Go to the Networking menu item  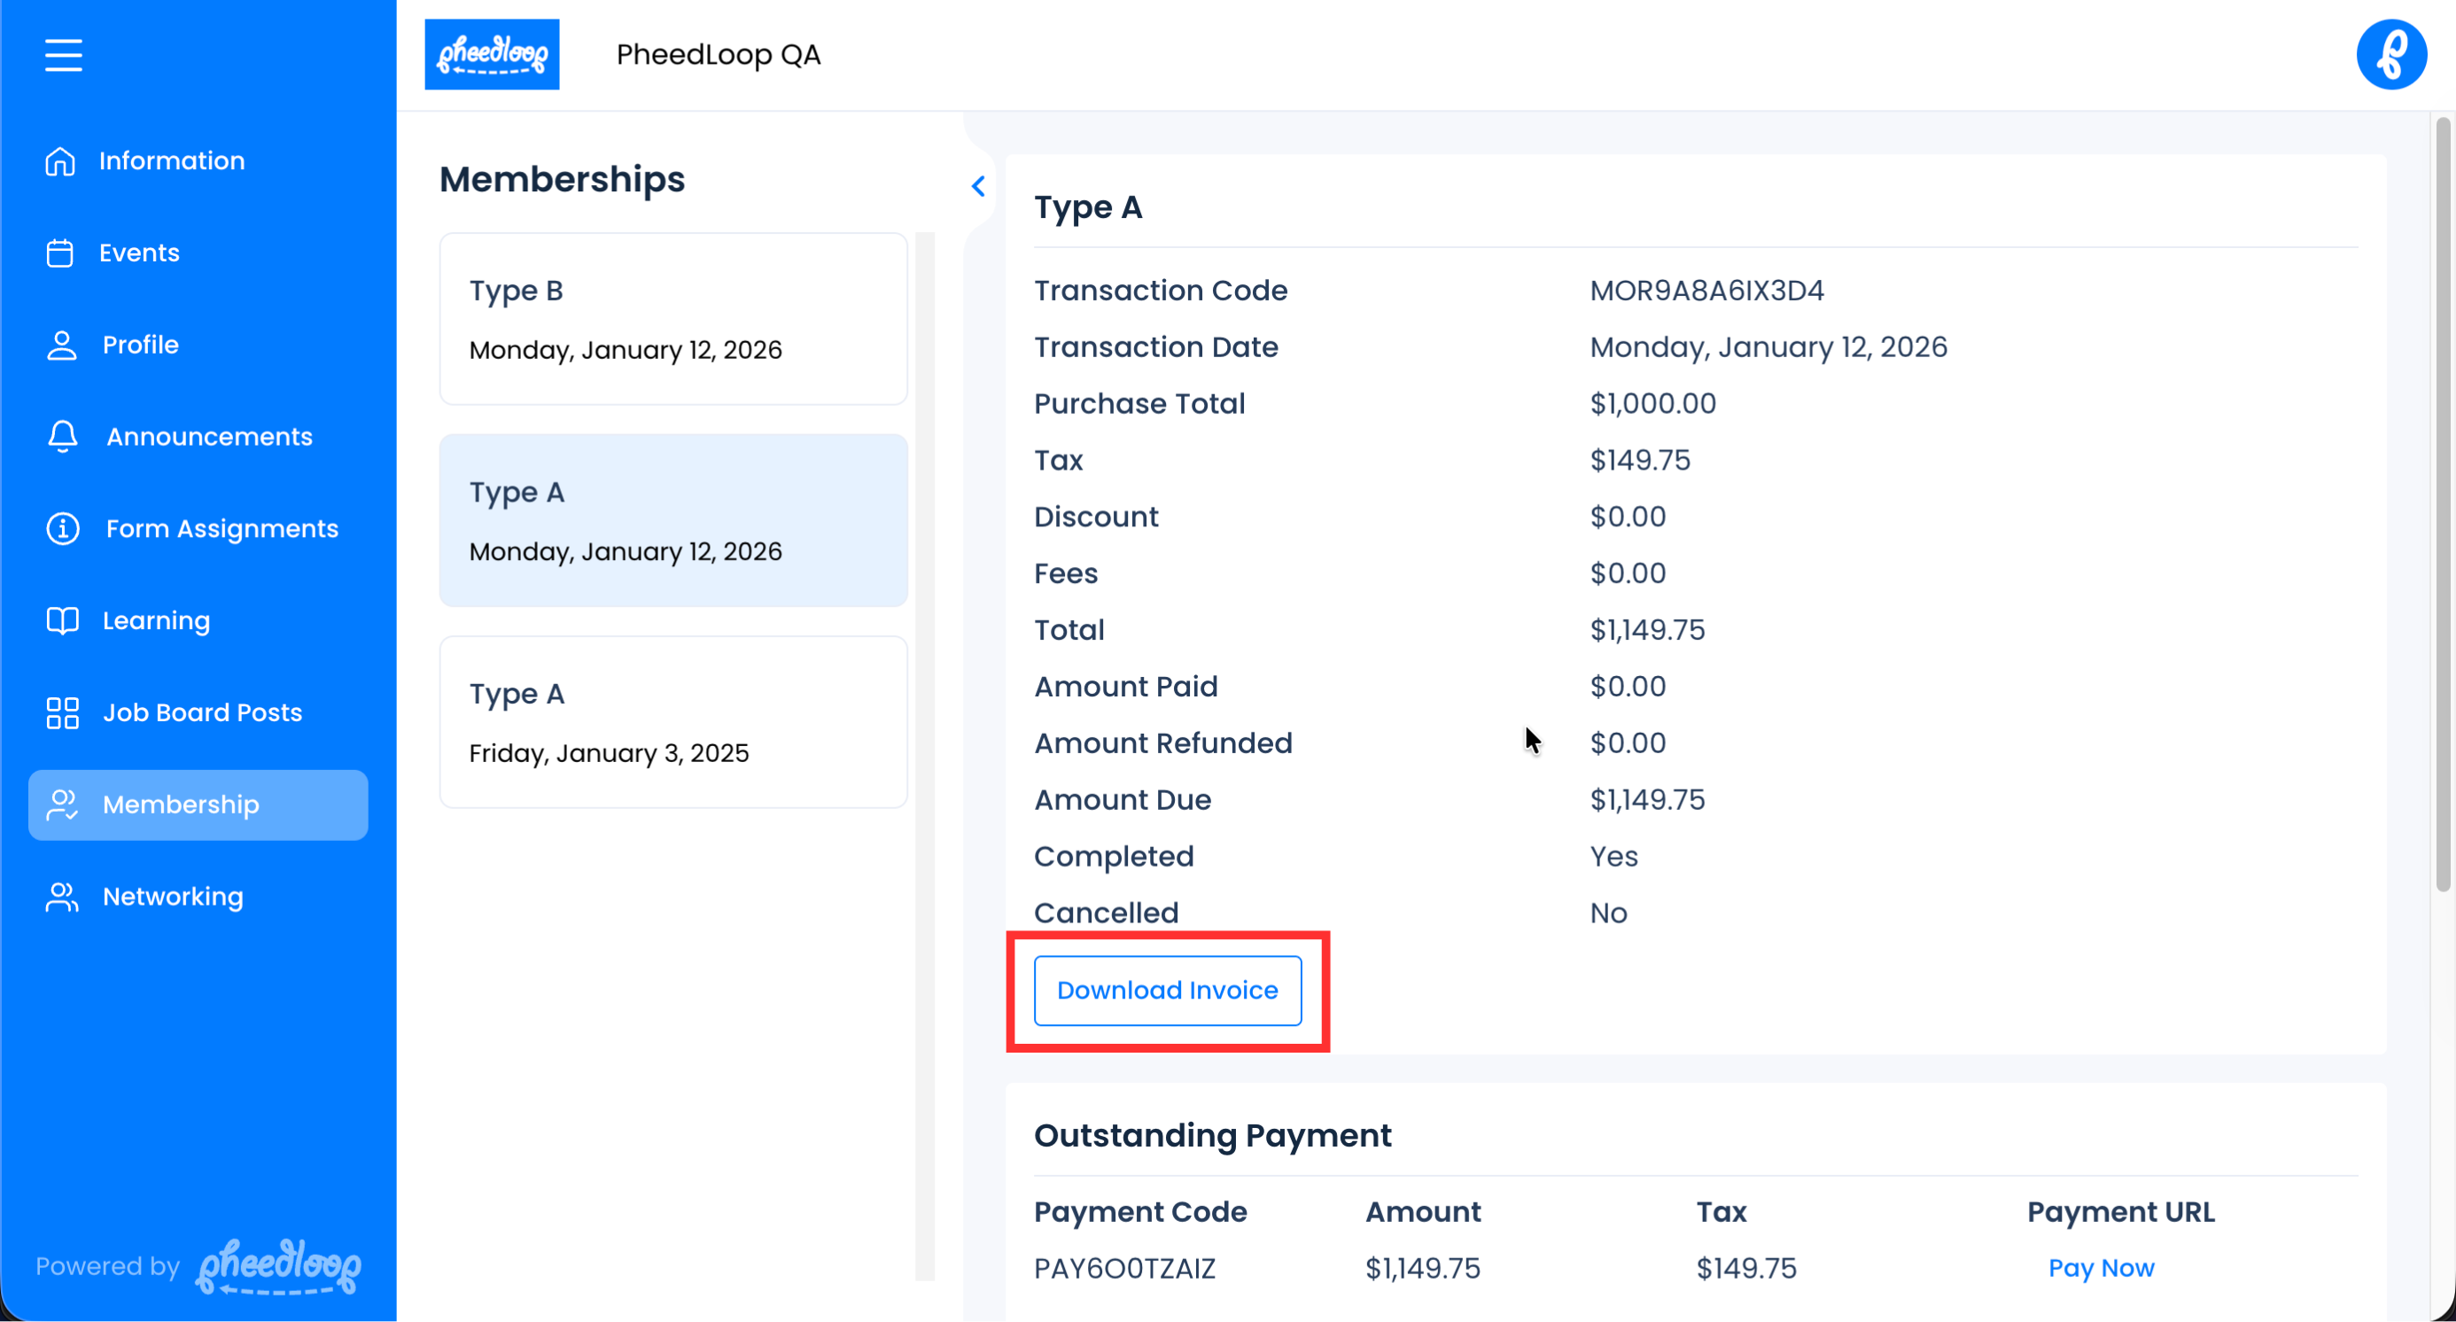click(x=173, y=897)
